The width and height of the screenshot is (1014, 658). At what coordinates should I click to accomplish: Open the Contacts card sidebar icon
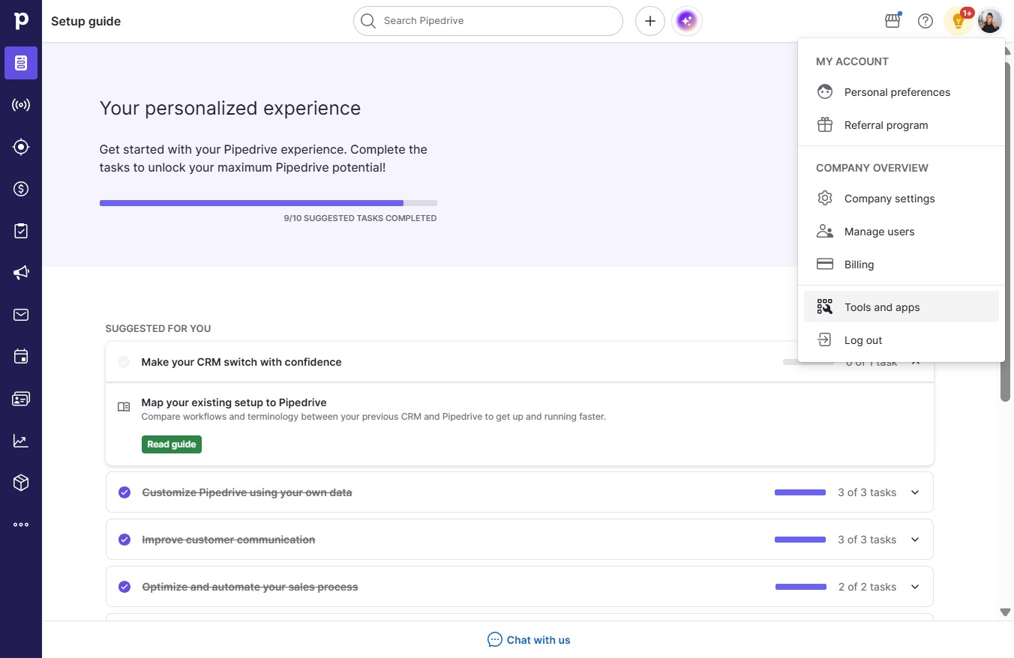(21, 399)
